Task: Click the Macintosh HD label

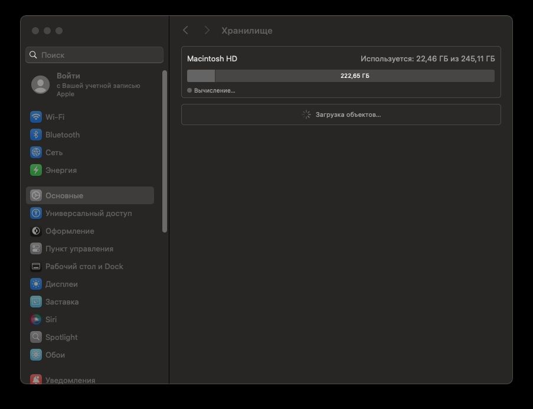Action: point(212,58)
